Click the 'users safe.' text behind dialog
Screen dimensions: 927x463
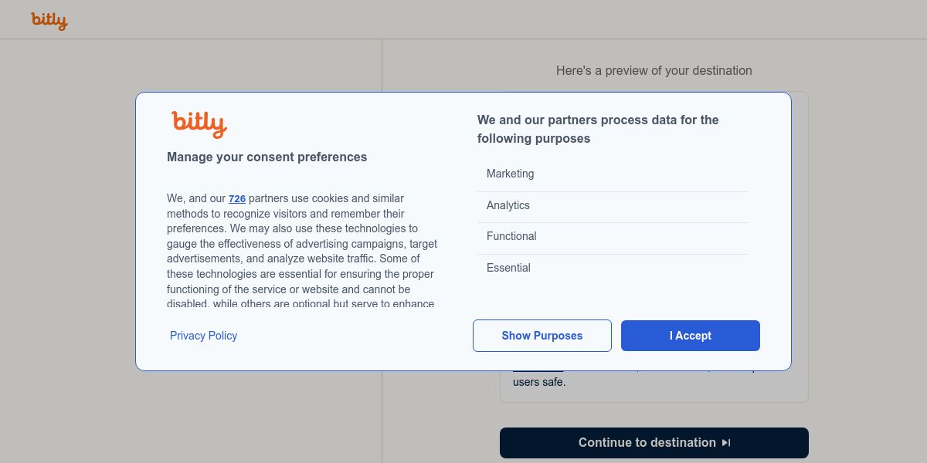pyautogui.click(x=539, y=382)
